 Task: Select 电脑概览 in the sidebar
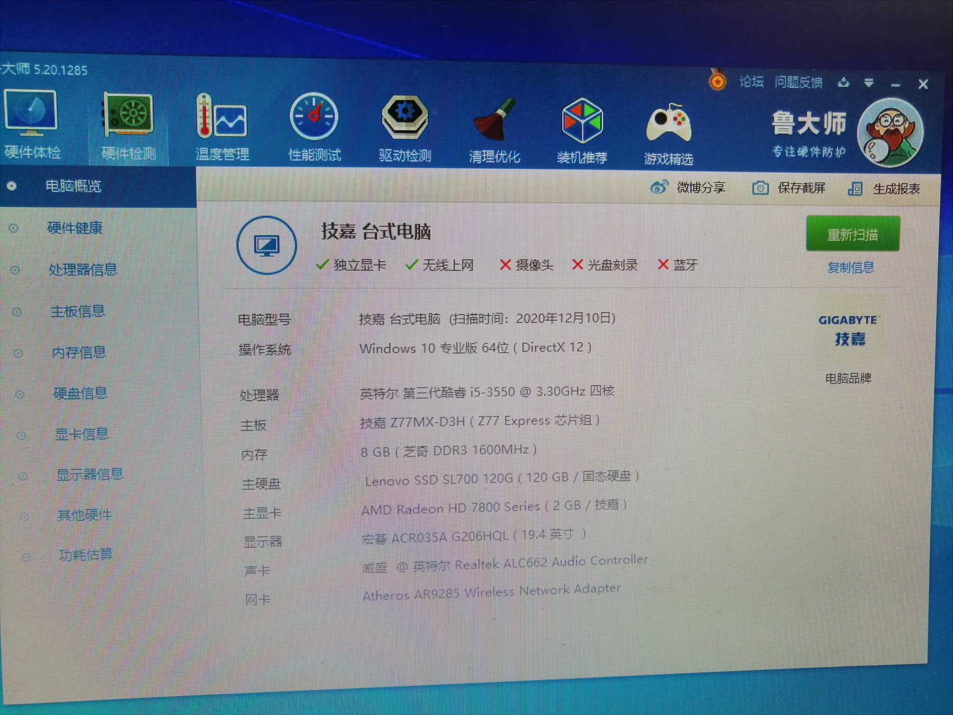point(73,186)
